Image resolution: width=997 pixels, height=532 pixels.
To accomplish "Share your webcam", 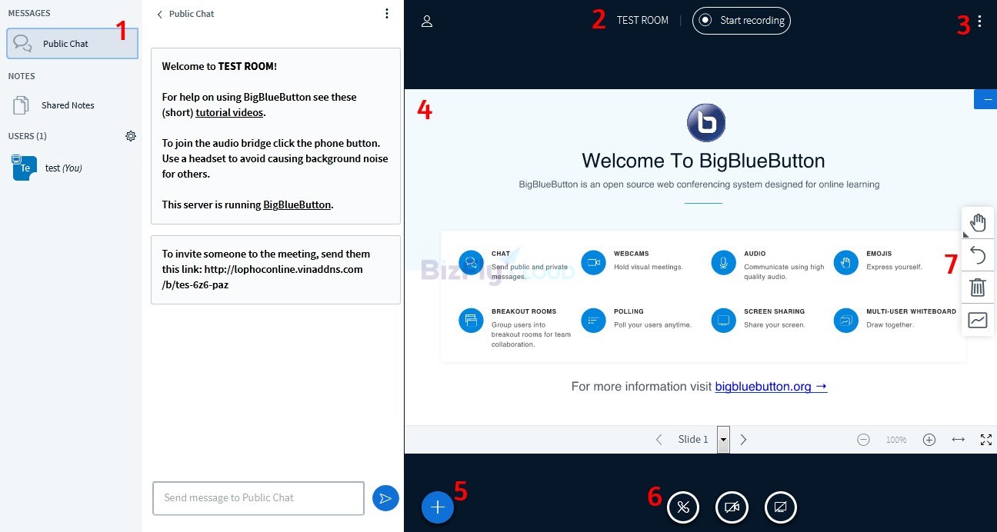I will pos(732,507).
